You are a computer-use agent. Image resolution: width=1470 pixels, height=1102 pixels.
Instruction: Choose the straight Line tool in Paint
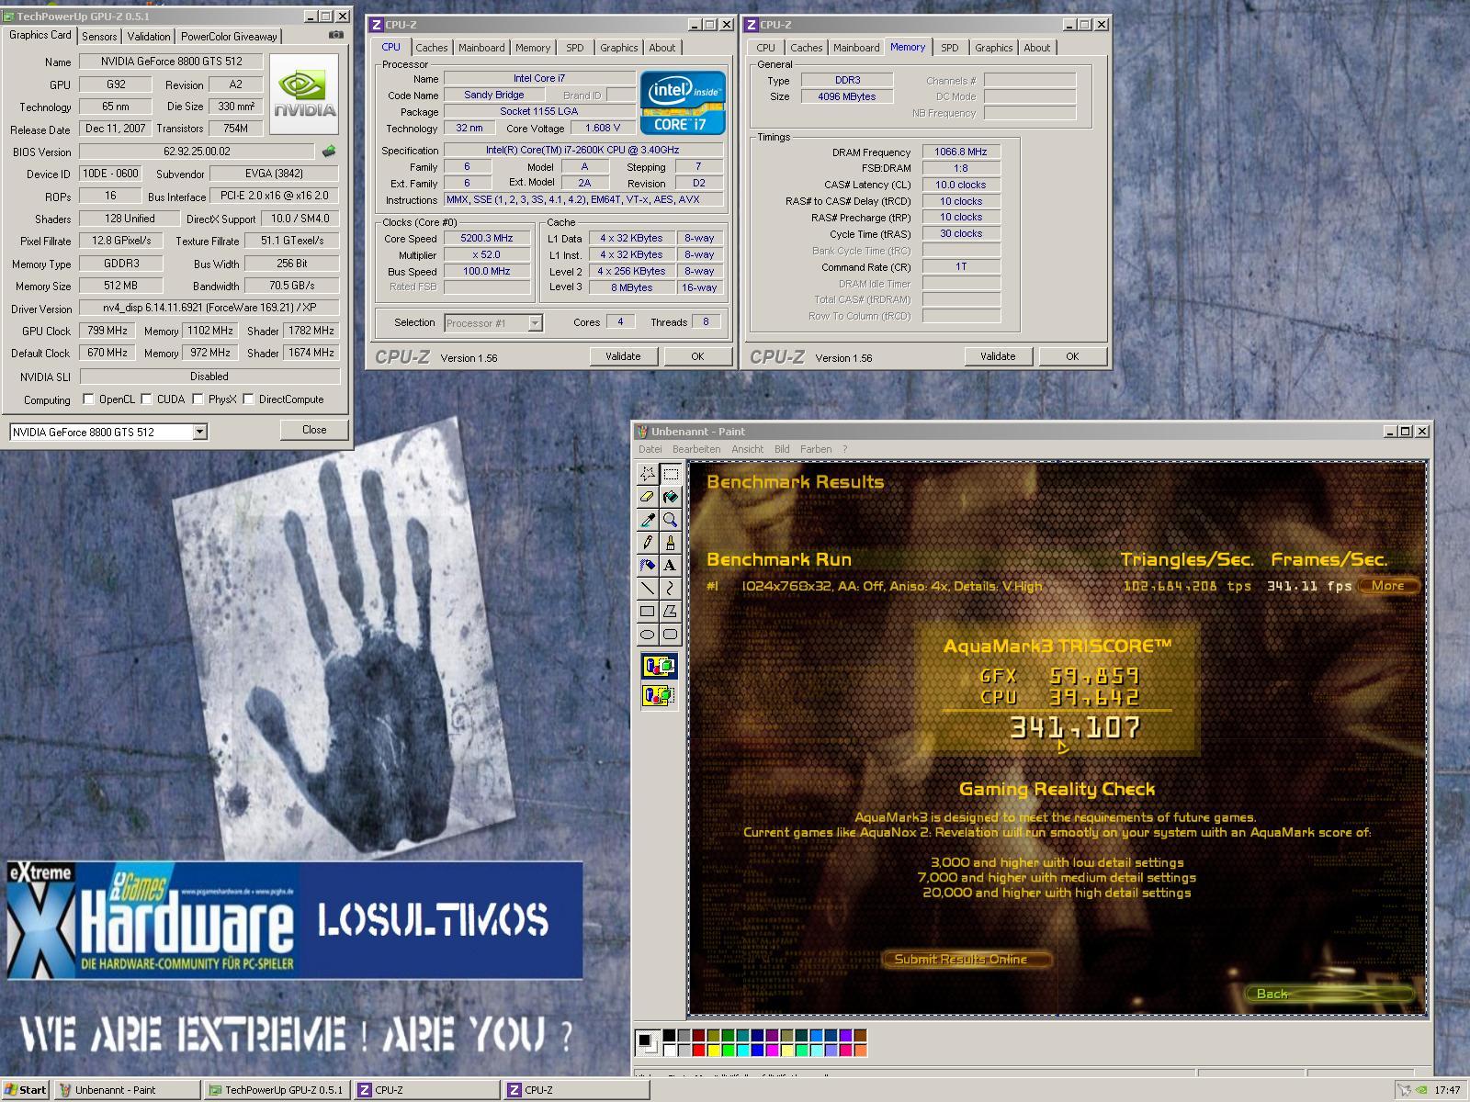(647, 589)
